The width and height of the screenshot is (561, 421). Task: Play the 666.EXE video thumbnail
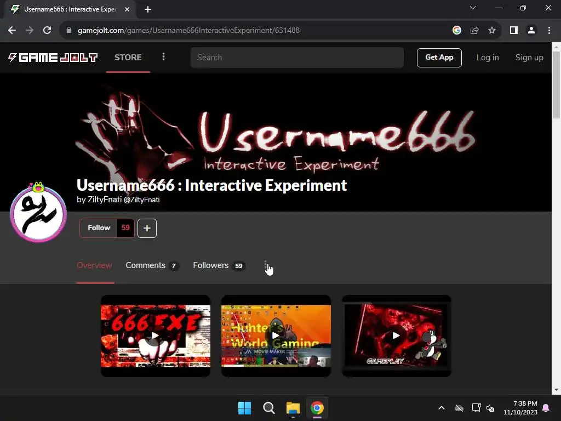point(155,336)
